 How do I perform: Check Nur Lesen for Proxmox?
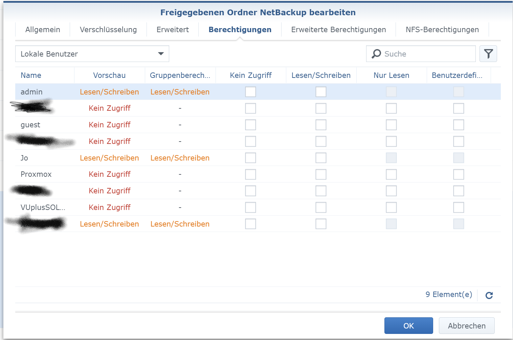click(391, 174)
